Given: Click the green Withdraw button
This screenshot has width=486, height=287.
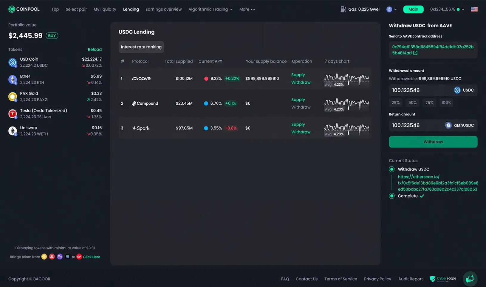Looking at the screenshot, I should point(433,142).
